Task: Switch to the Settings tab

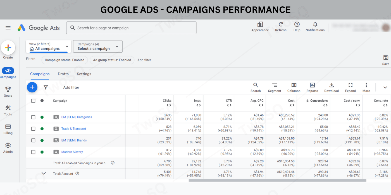Action: coord(84,74)
